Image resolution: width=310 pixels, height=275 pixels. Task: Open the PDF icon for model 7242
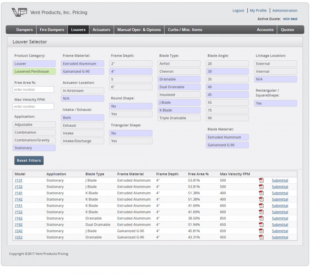point(261,231)
